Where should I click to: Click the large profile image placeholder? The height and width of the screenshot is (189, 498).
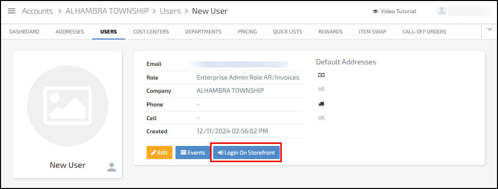[68, 106]
